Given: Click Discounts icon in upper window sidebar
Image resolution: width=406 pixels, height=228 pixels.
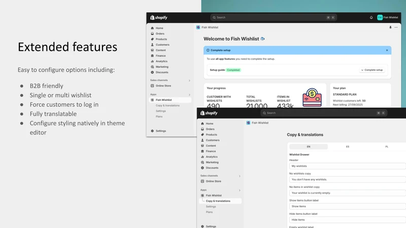Looking at the screenshot, I should 152,72.
